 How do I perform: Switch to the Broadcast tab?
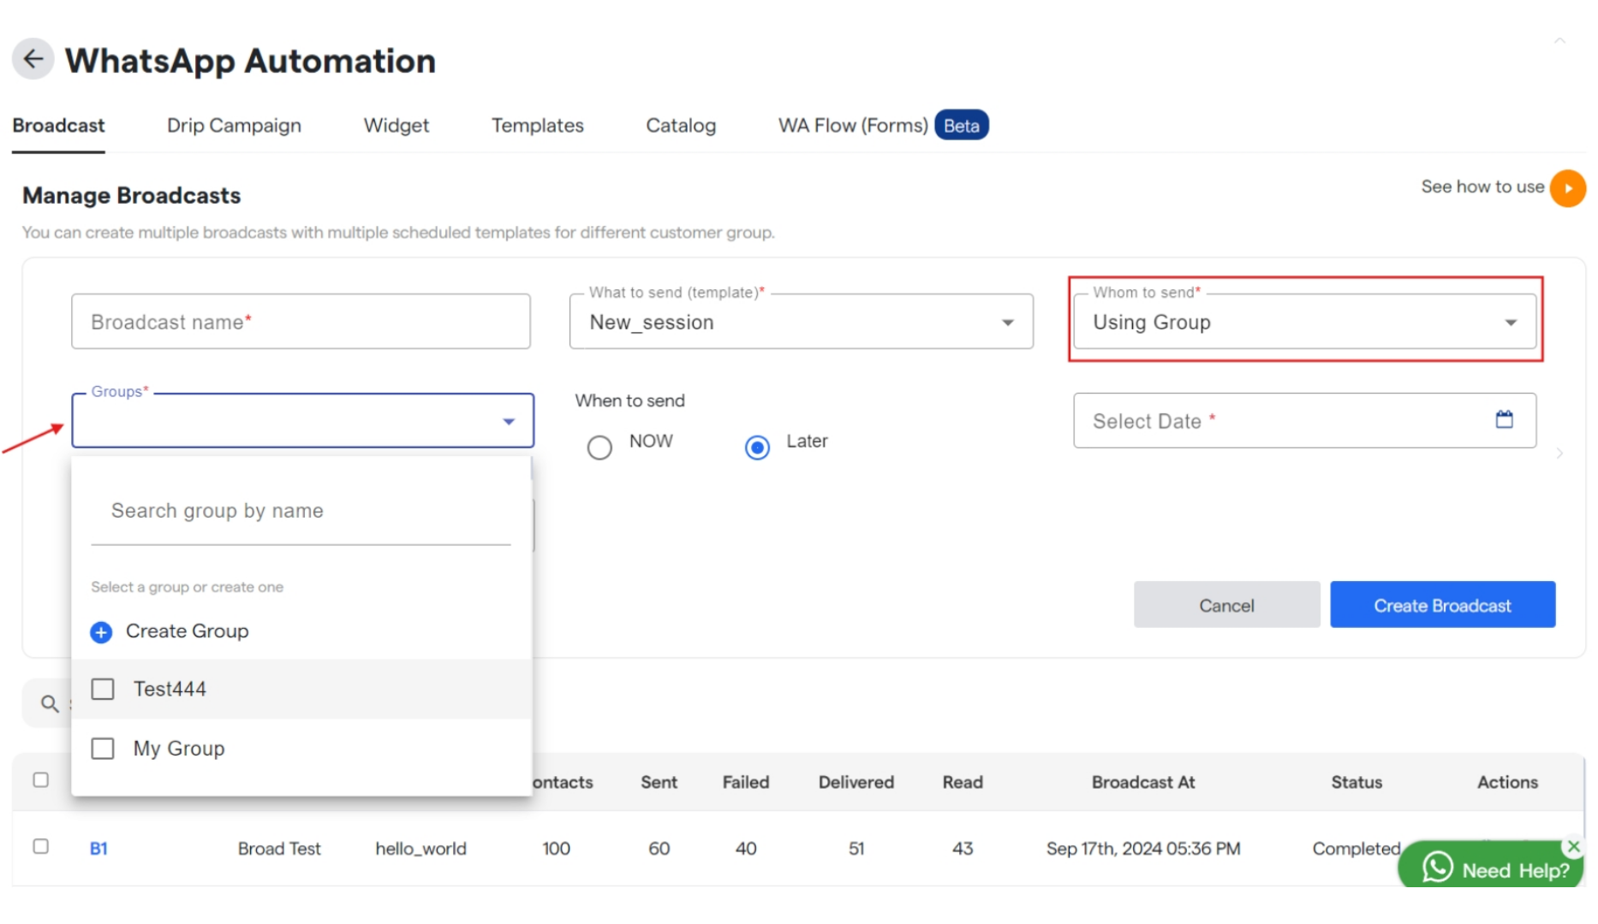[x=58, y=126]
